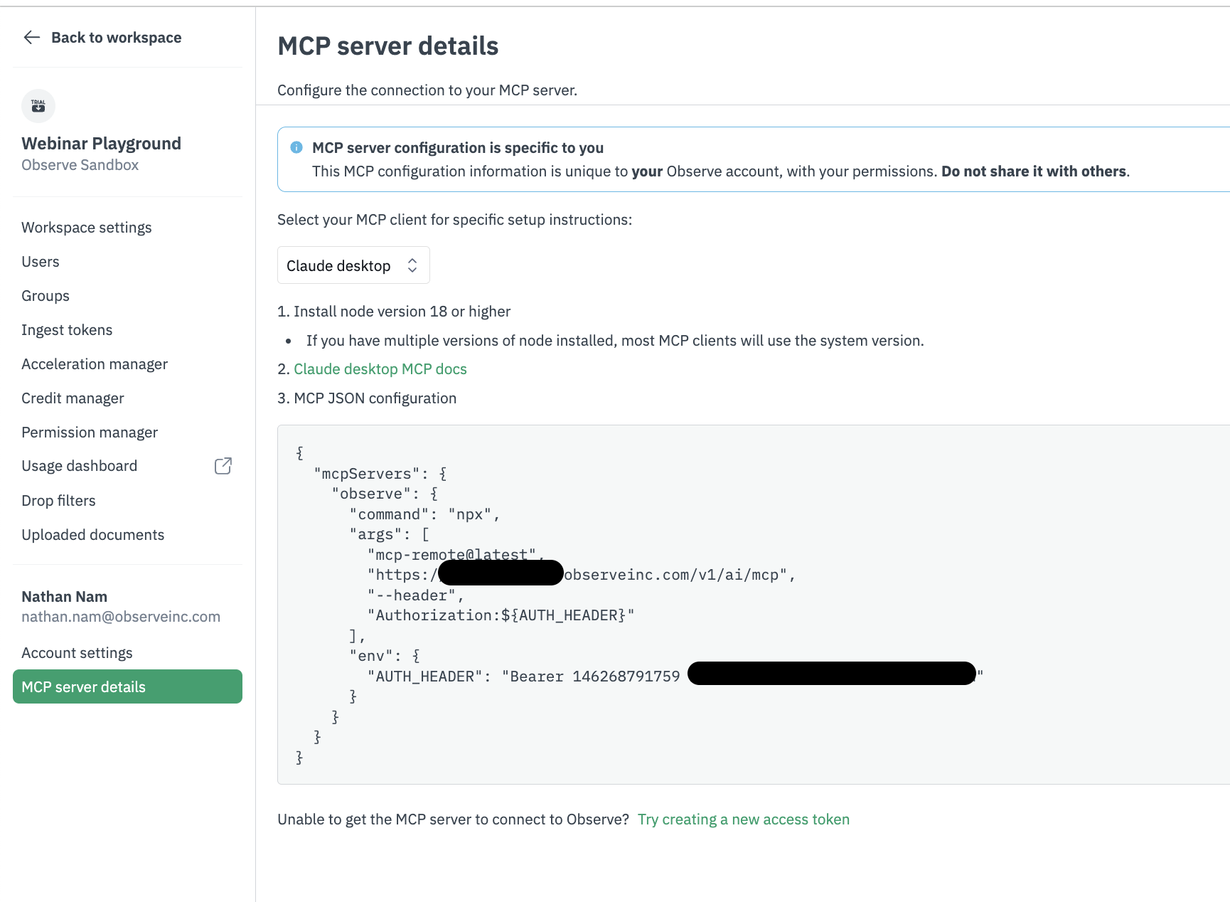Viewport: 1230px width, 902px height.
Task: Click the Webinar Playground trial avatar icon
Action: pos(38,106)
